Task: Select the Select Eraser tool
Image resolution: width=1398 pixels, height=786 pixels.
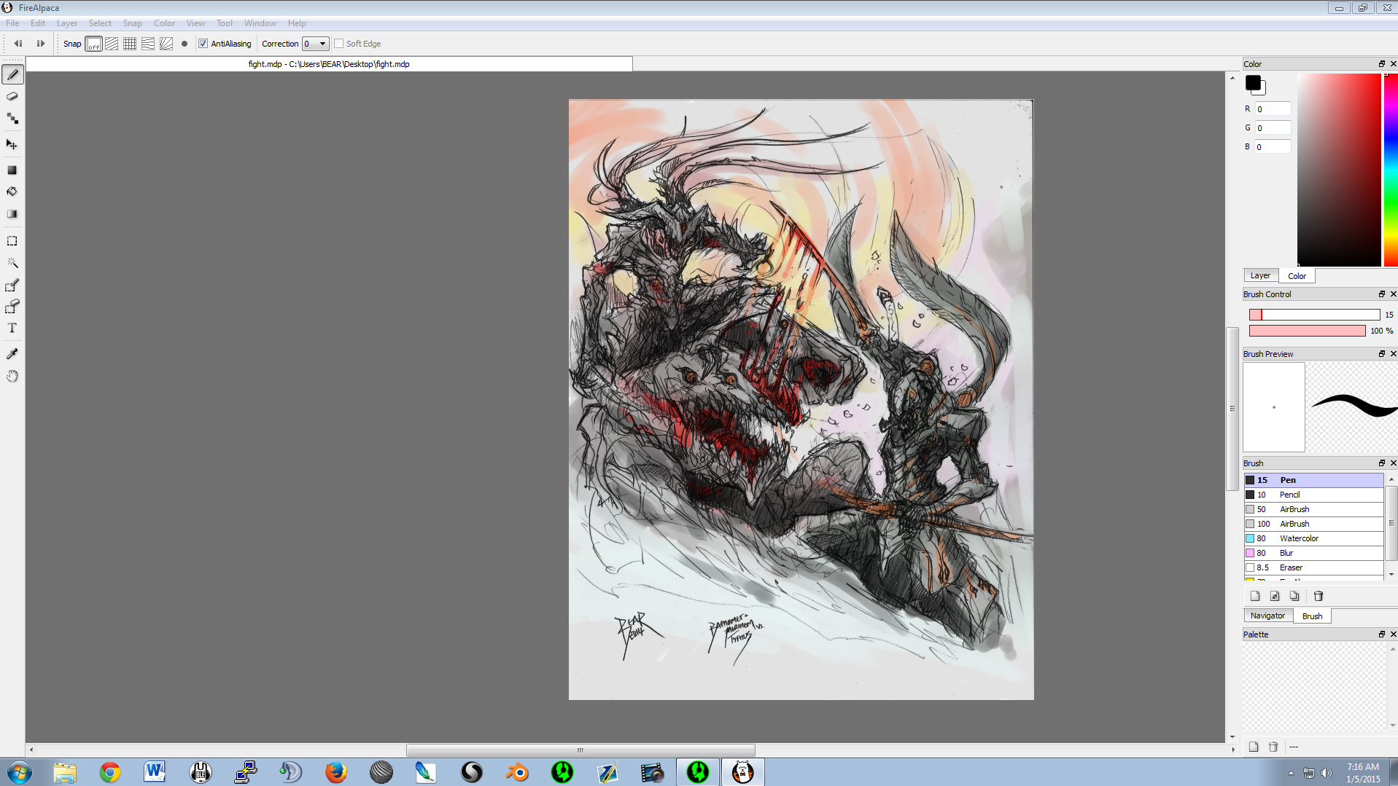Action: pyautogui.click(x=12, y=307)
